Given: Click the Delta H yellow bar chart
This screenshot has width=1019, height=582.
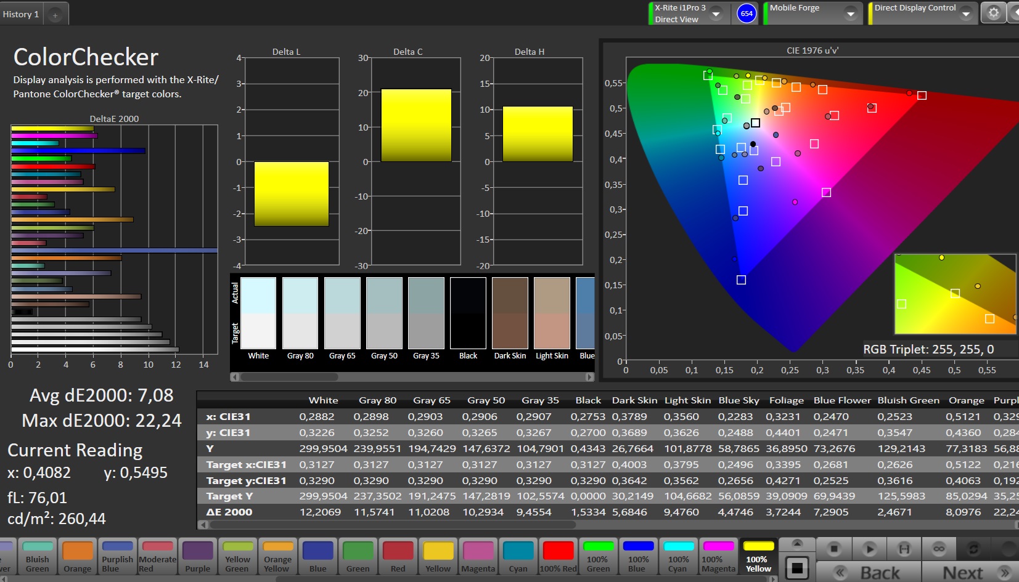Looking at the screenshot, I should pyautogui.click(x=538, y=134).
